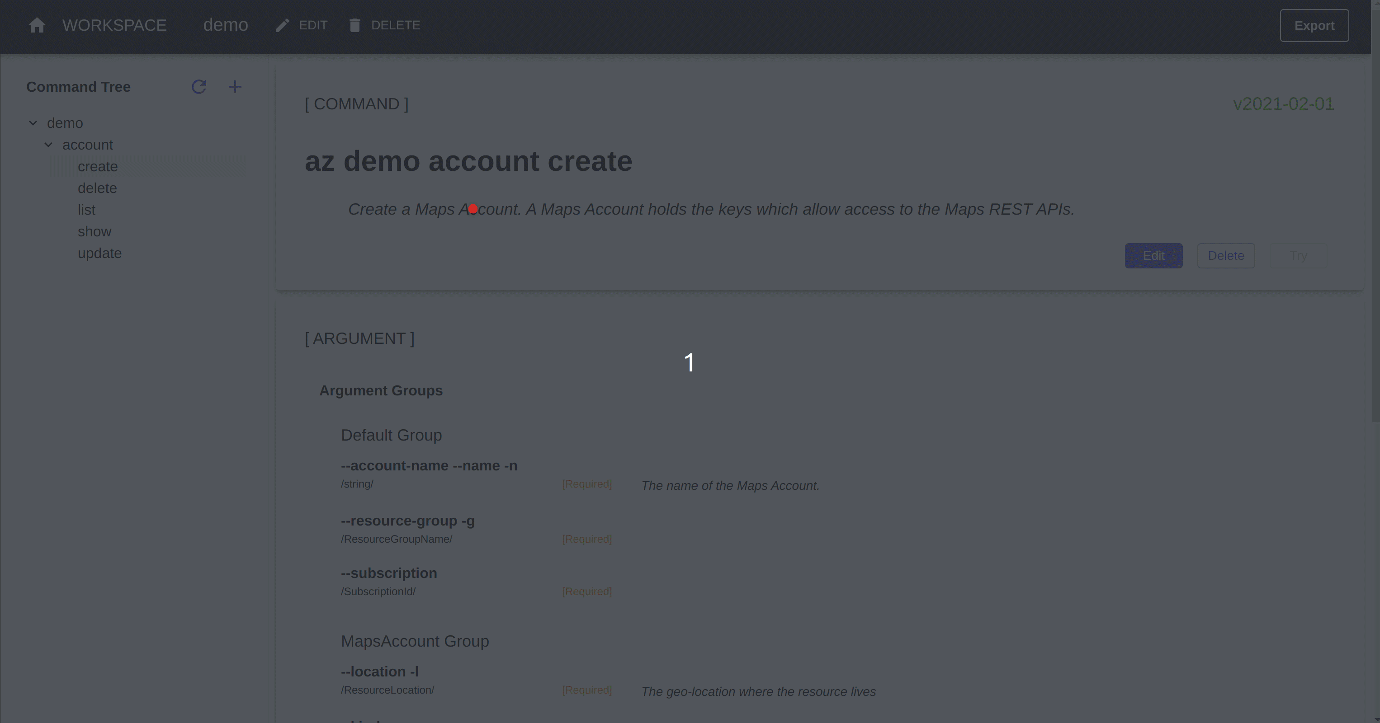This screenshot has height=723, width=1380.
Task: Click the demo workspace tab label
Action: [x=226, y=24]
